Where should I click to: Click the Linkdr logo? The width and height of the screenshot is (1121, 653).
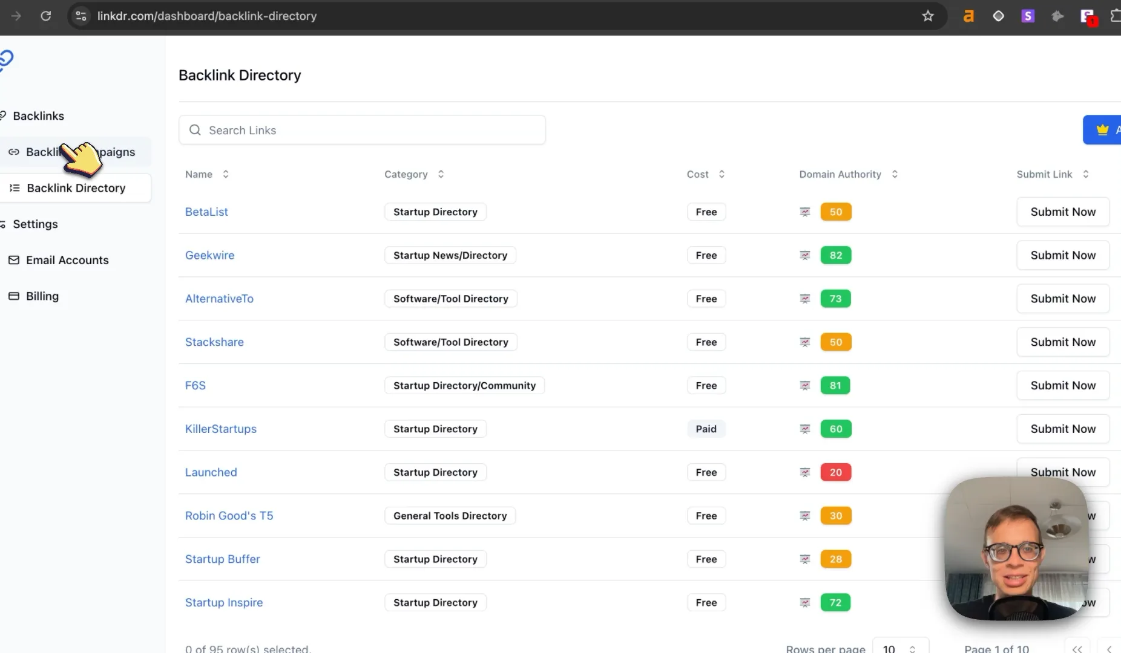[x=6, y=60]
